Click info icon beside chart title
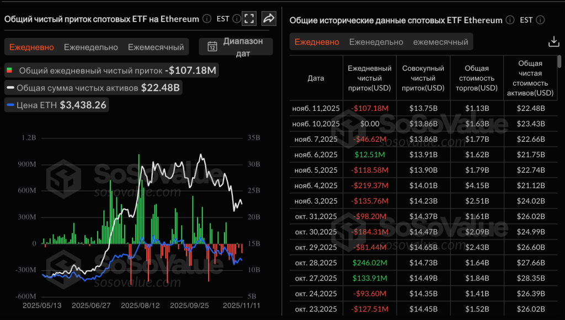565x320 pixels. pyautogui.click(x=207, y=19)
